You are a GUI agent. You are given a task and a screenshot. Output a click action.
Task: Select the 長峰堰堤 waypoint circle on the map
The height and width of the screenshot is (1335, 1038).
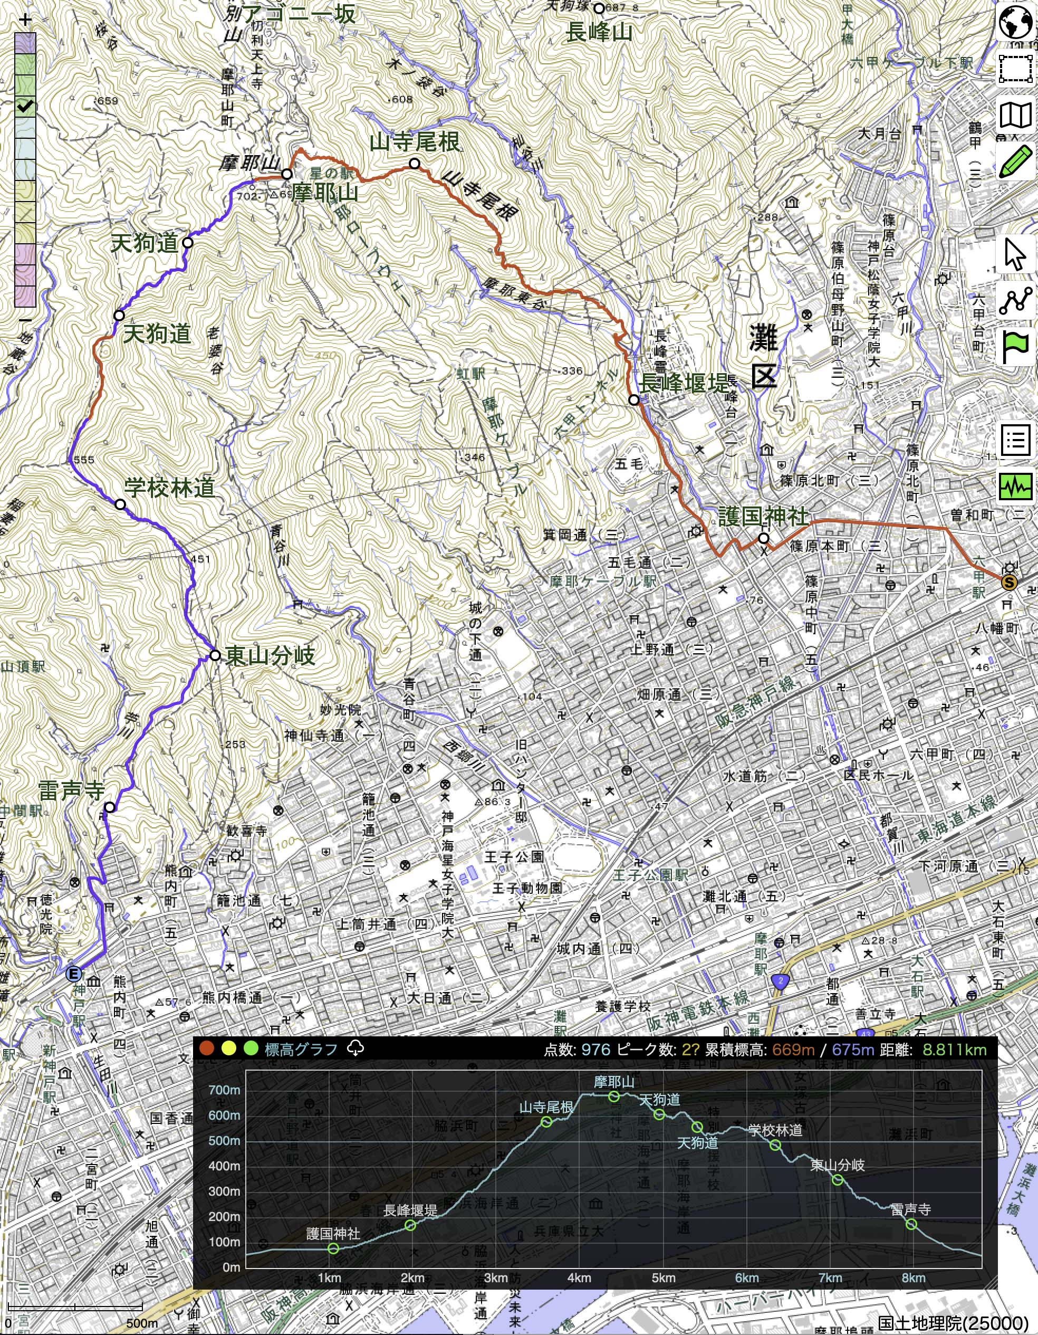pos(635,400)
